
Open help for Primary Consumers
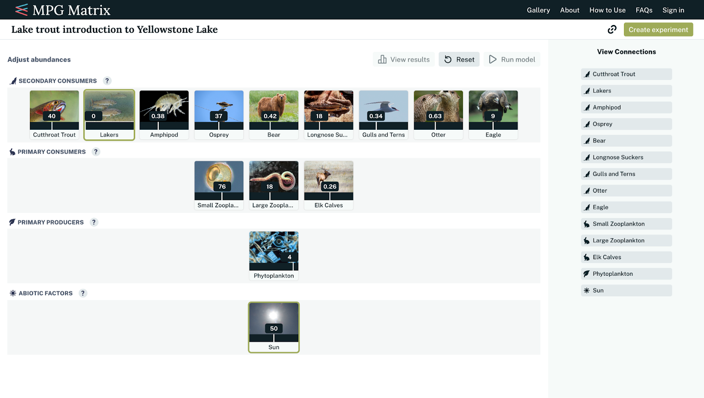[96, 152]
